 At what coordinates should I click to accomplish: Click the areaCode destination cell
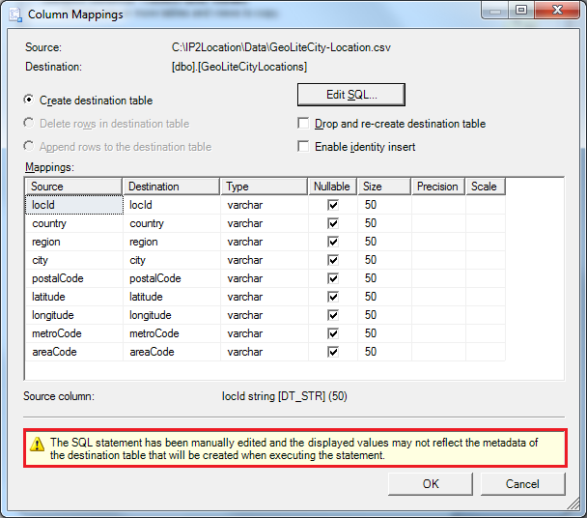172,352
